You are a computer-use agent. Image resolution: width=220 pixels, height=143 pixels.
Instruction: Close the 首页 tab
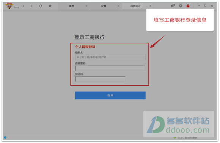(x=86, y=6)
